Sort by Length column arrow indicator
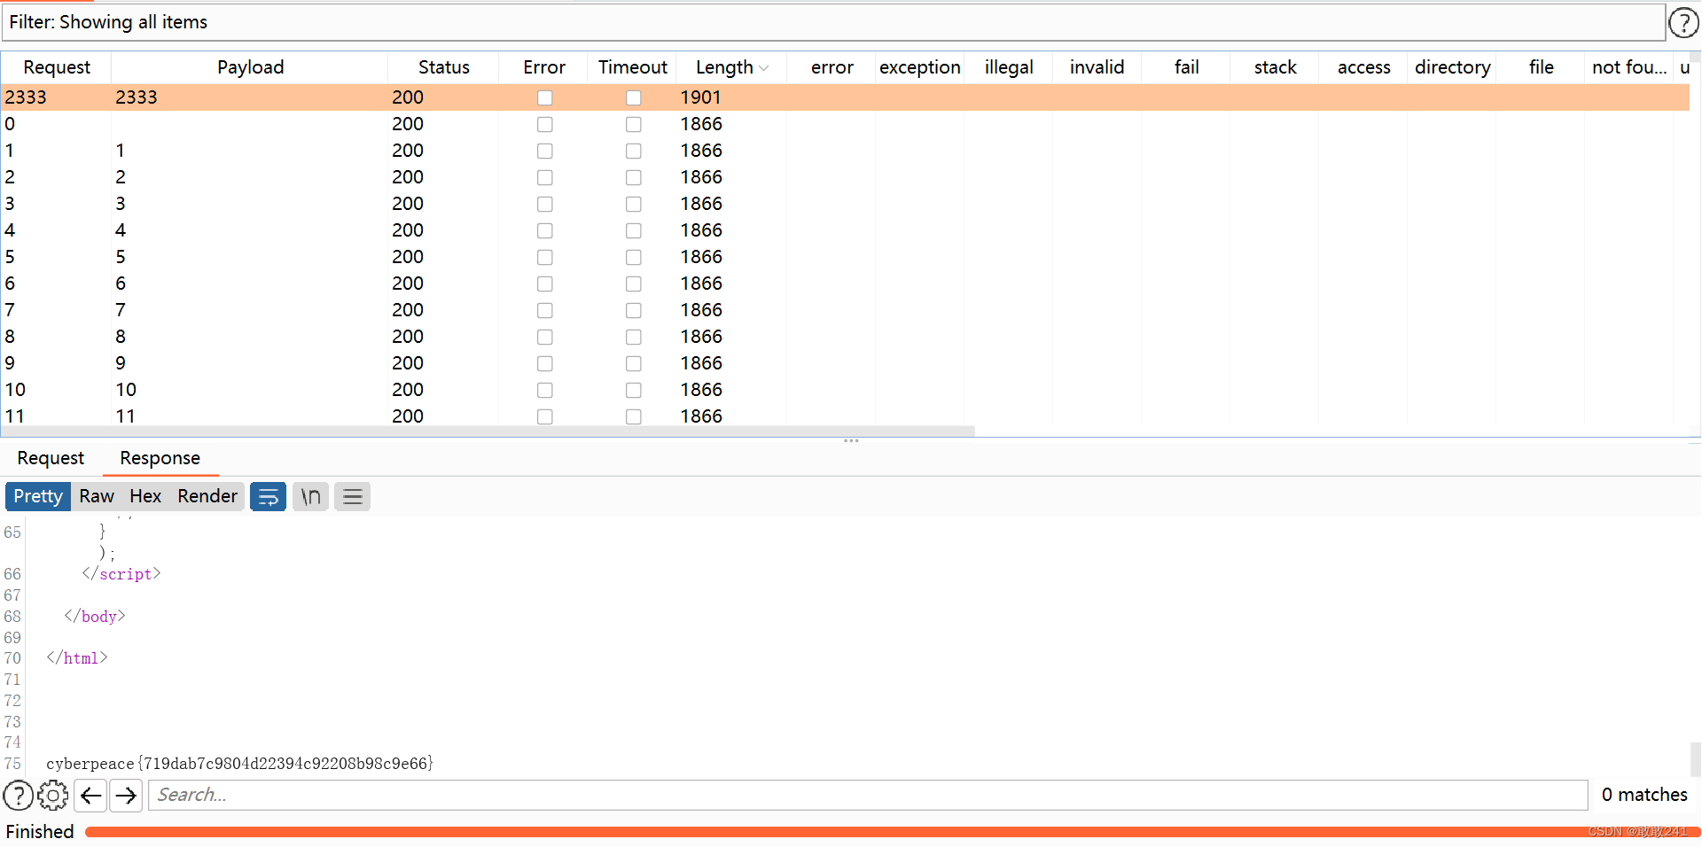 (764, 68)
